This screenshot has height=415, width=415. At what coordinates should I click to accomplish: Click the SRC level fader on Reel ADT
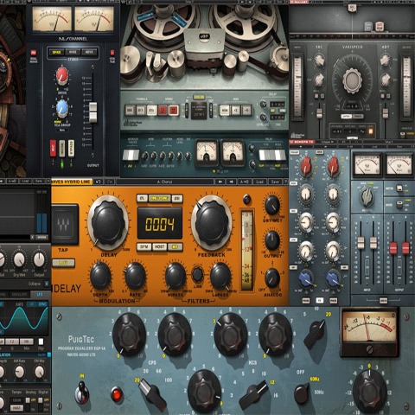pyautogui.click(x=319, y=113)
